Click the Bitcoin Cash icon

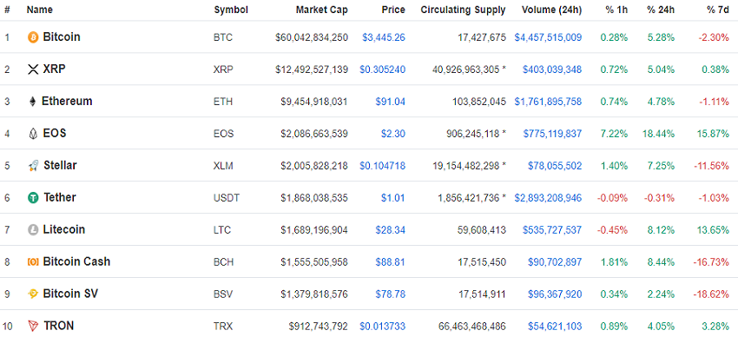pyautogui.click(x=33, y=261)
